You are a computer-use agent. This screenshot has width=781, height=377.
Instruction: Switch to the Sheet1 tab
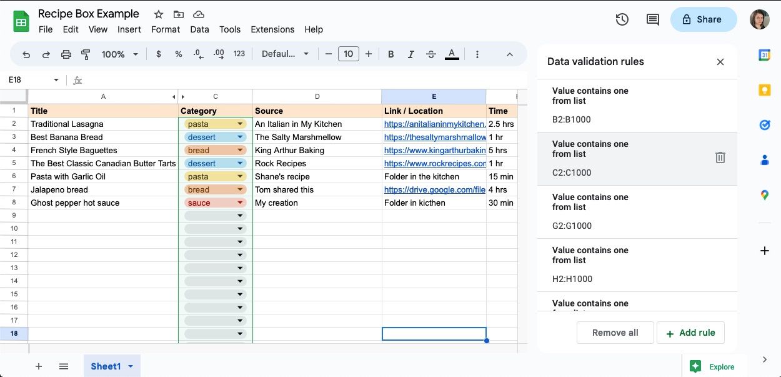click(106, 366)
